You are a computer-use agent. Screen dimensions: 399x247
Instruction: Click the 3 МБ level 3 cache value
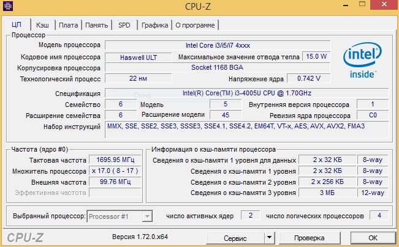point(327,193)
